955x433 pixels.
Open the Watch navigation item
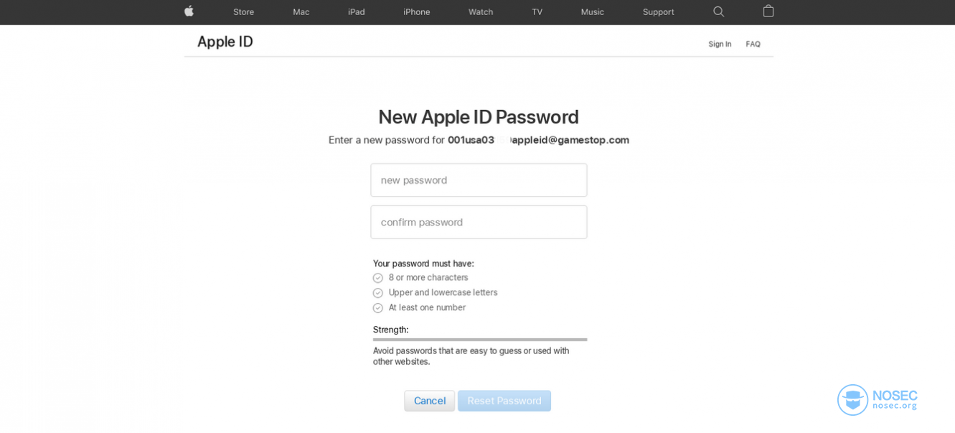tap(481, 11)
